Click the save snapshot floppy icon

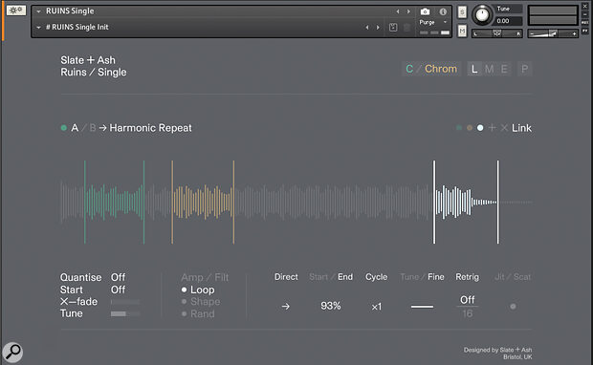click(x=393, y=27)
